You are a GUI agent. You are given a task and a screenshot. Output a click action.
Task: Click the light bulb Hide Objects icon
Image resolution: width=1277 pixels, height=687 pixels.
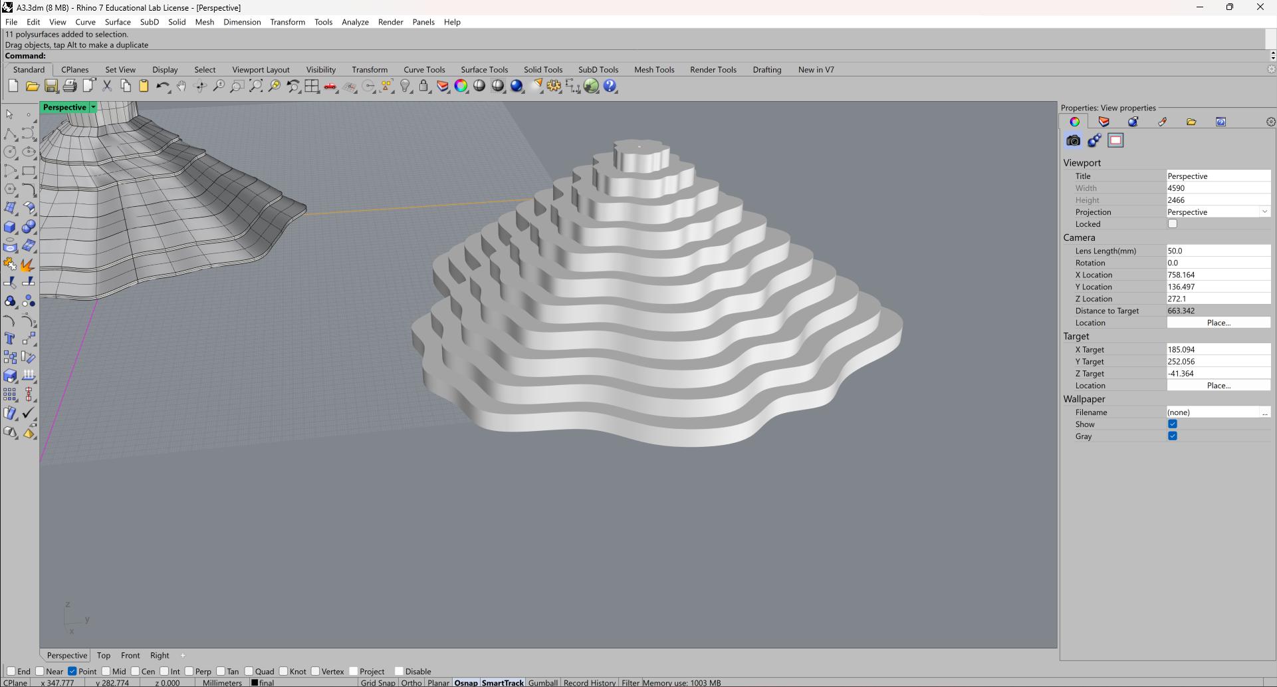405,86
